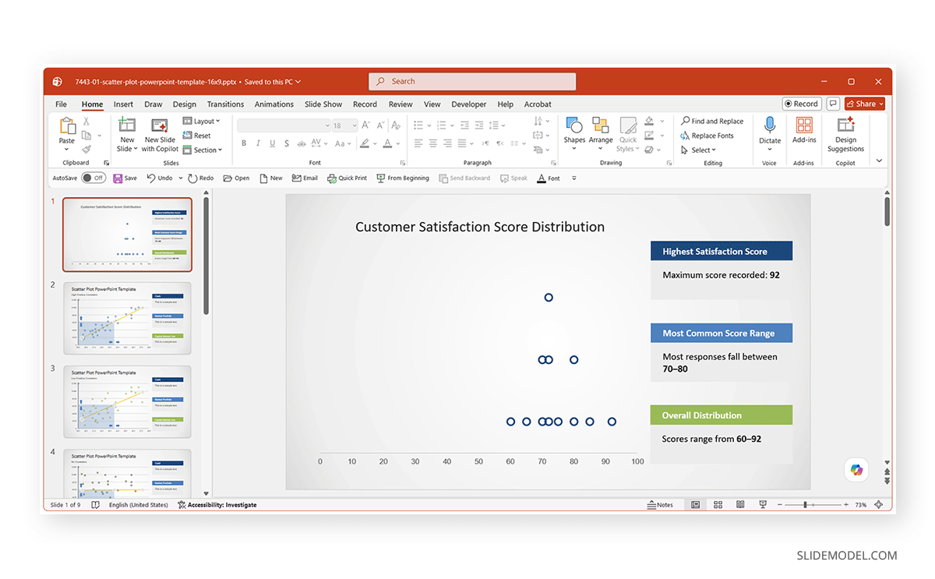Open the comments pane icon
The height and width of the screenshot is (579, 935).
833,104
